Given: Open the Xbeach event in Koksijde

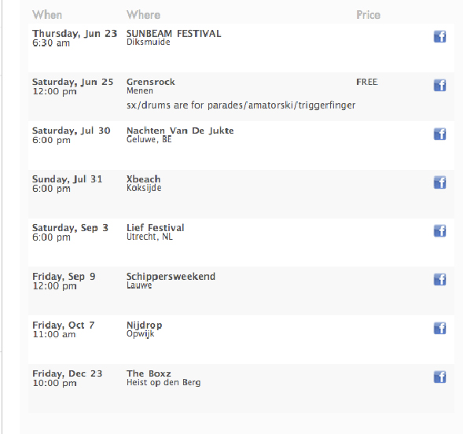Looking at the screenshot, I should pos(144,179).
